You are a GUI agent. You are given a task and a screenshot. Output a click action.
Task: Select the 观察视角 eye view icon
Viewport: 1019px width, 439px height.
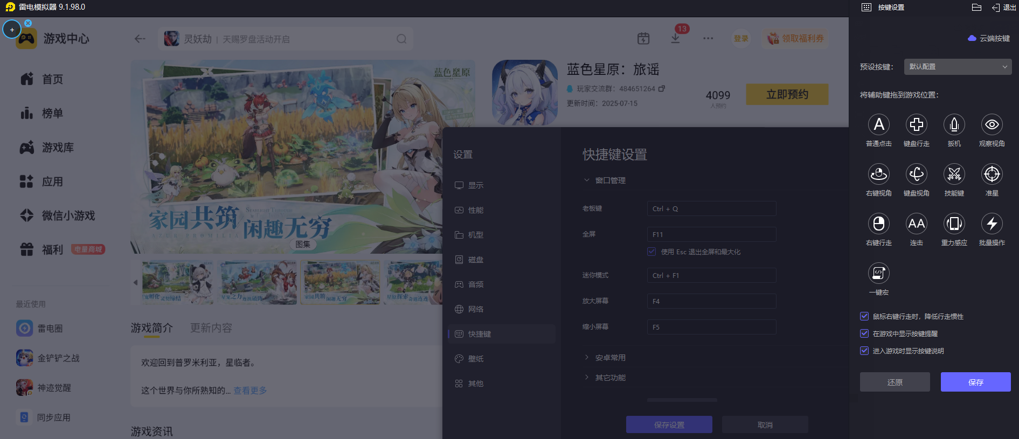[x=992, y=125]
